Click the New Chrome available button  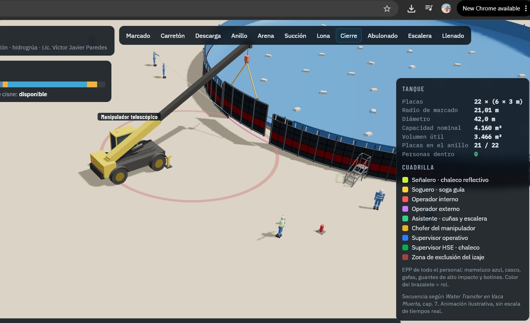click(x=491, y=8)
